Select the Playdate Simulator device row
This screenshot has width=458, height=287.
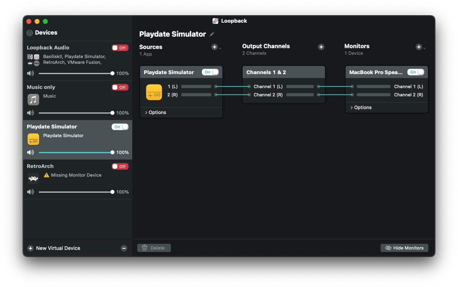tap(78, 140)
